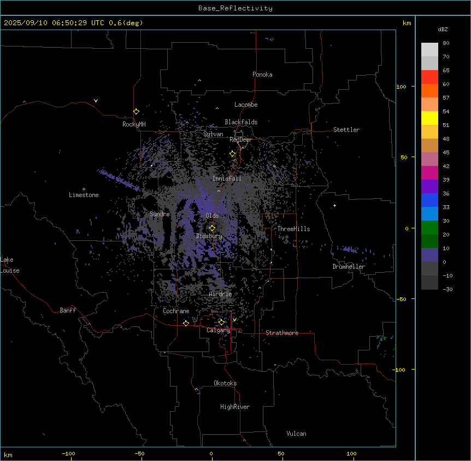Click the Okotoks city label
471x461 pixels.
(225, 383)
